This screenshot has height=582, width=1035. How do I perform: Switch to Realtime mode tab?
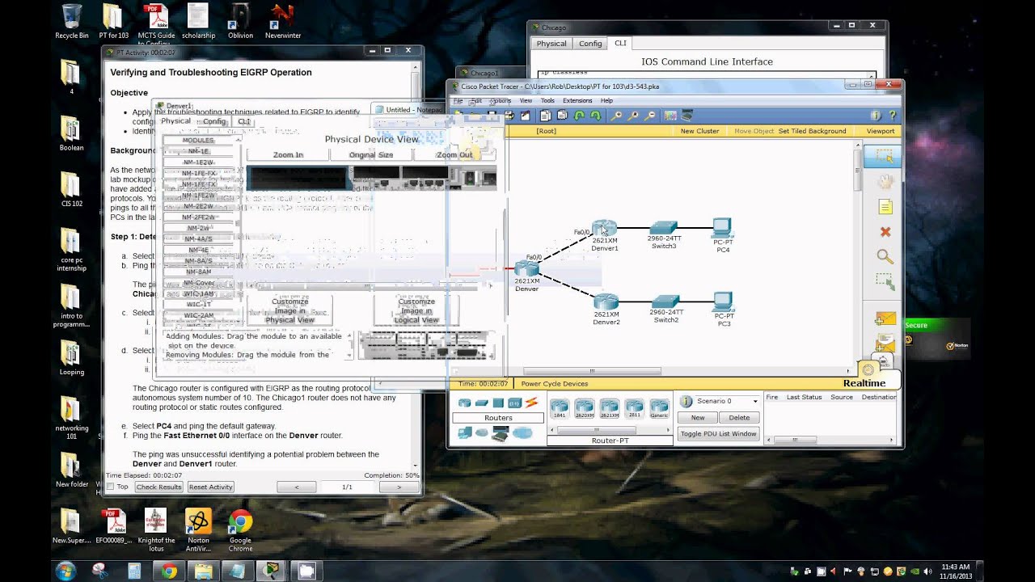tap(864, 383)
